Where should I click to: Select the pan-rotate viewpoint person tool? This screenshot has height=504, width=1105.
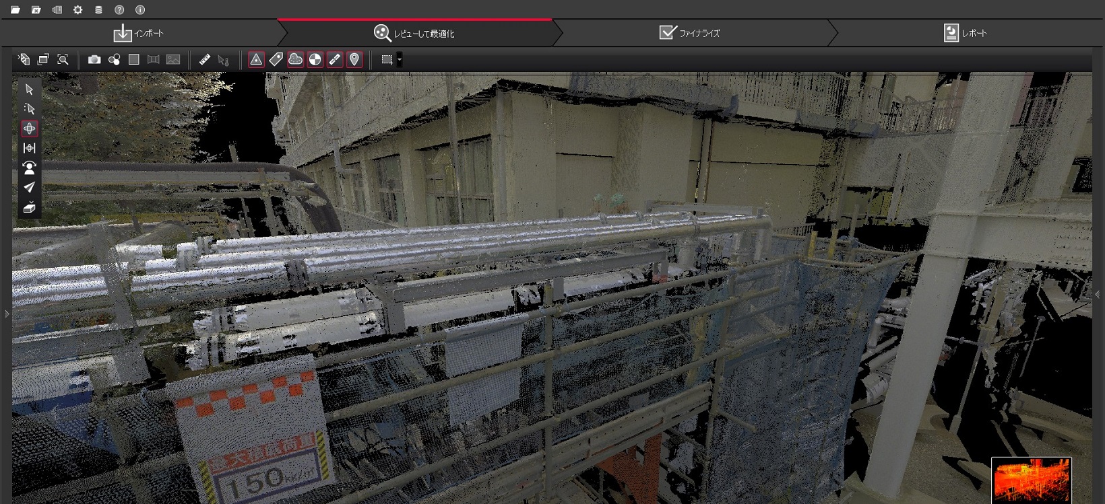(29, 168)
